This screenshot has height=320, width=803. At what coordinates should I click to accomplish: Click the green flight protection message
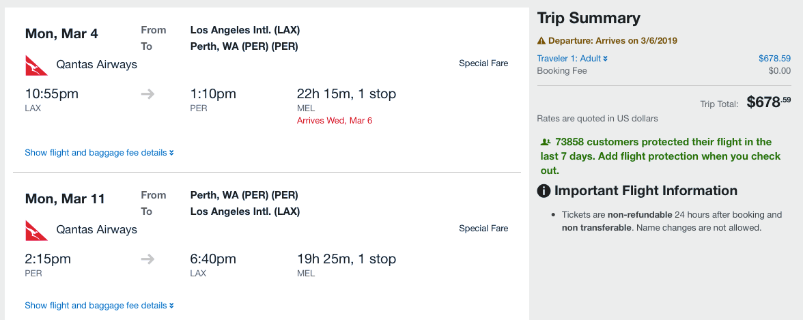(659, 156)
